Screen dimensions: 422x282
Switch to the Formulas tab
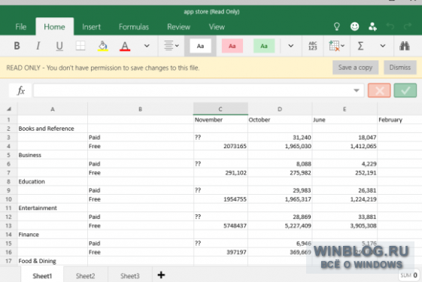tap(133, 27)
